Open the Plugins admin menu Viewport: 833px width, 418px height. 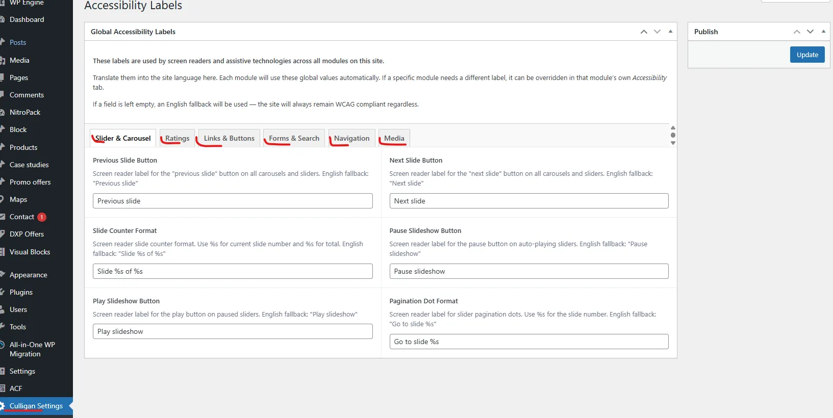point(21,292)
